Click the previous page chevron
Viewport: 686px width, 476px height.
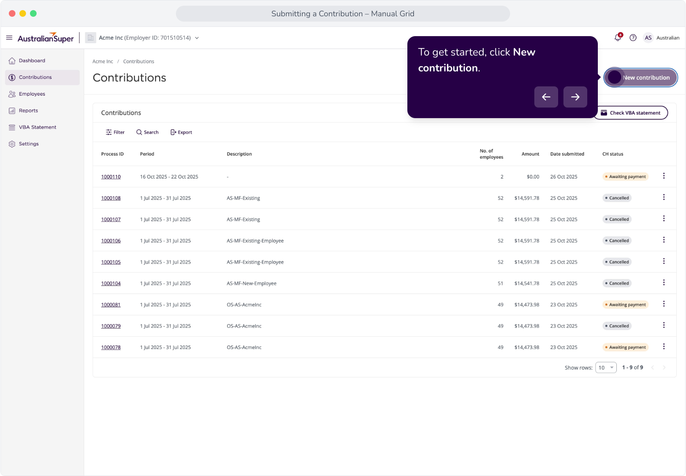652,368
